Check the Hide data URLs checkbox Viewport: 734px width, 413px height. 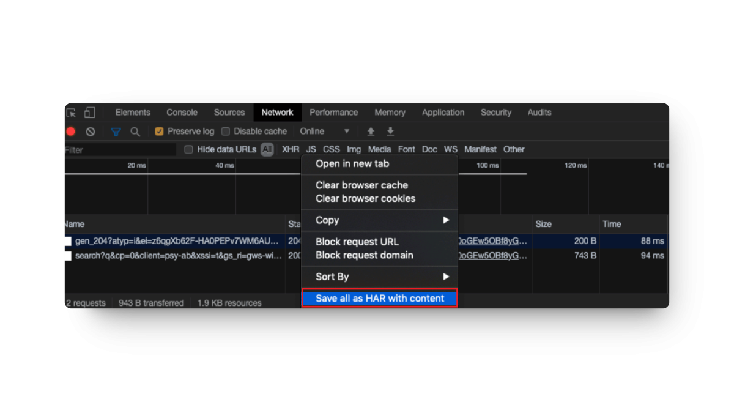[188, 149]
